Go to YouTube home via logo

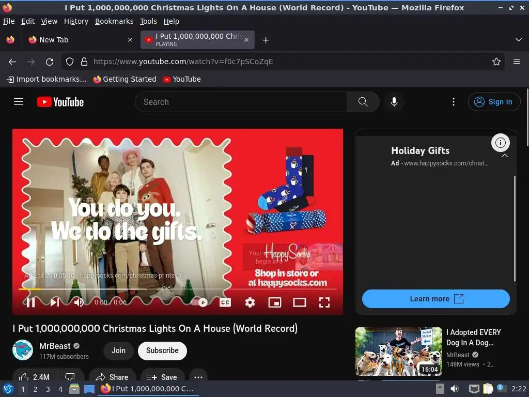click(x=60, y=102)
